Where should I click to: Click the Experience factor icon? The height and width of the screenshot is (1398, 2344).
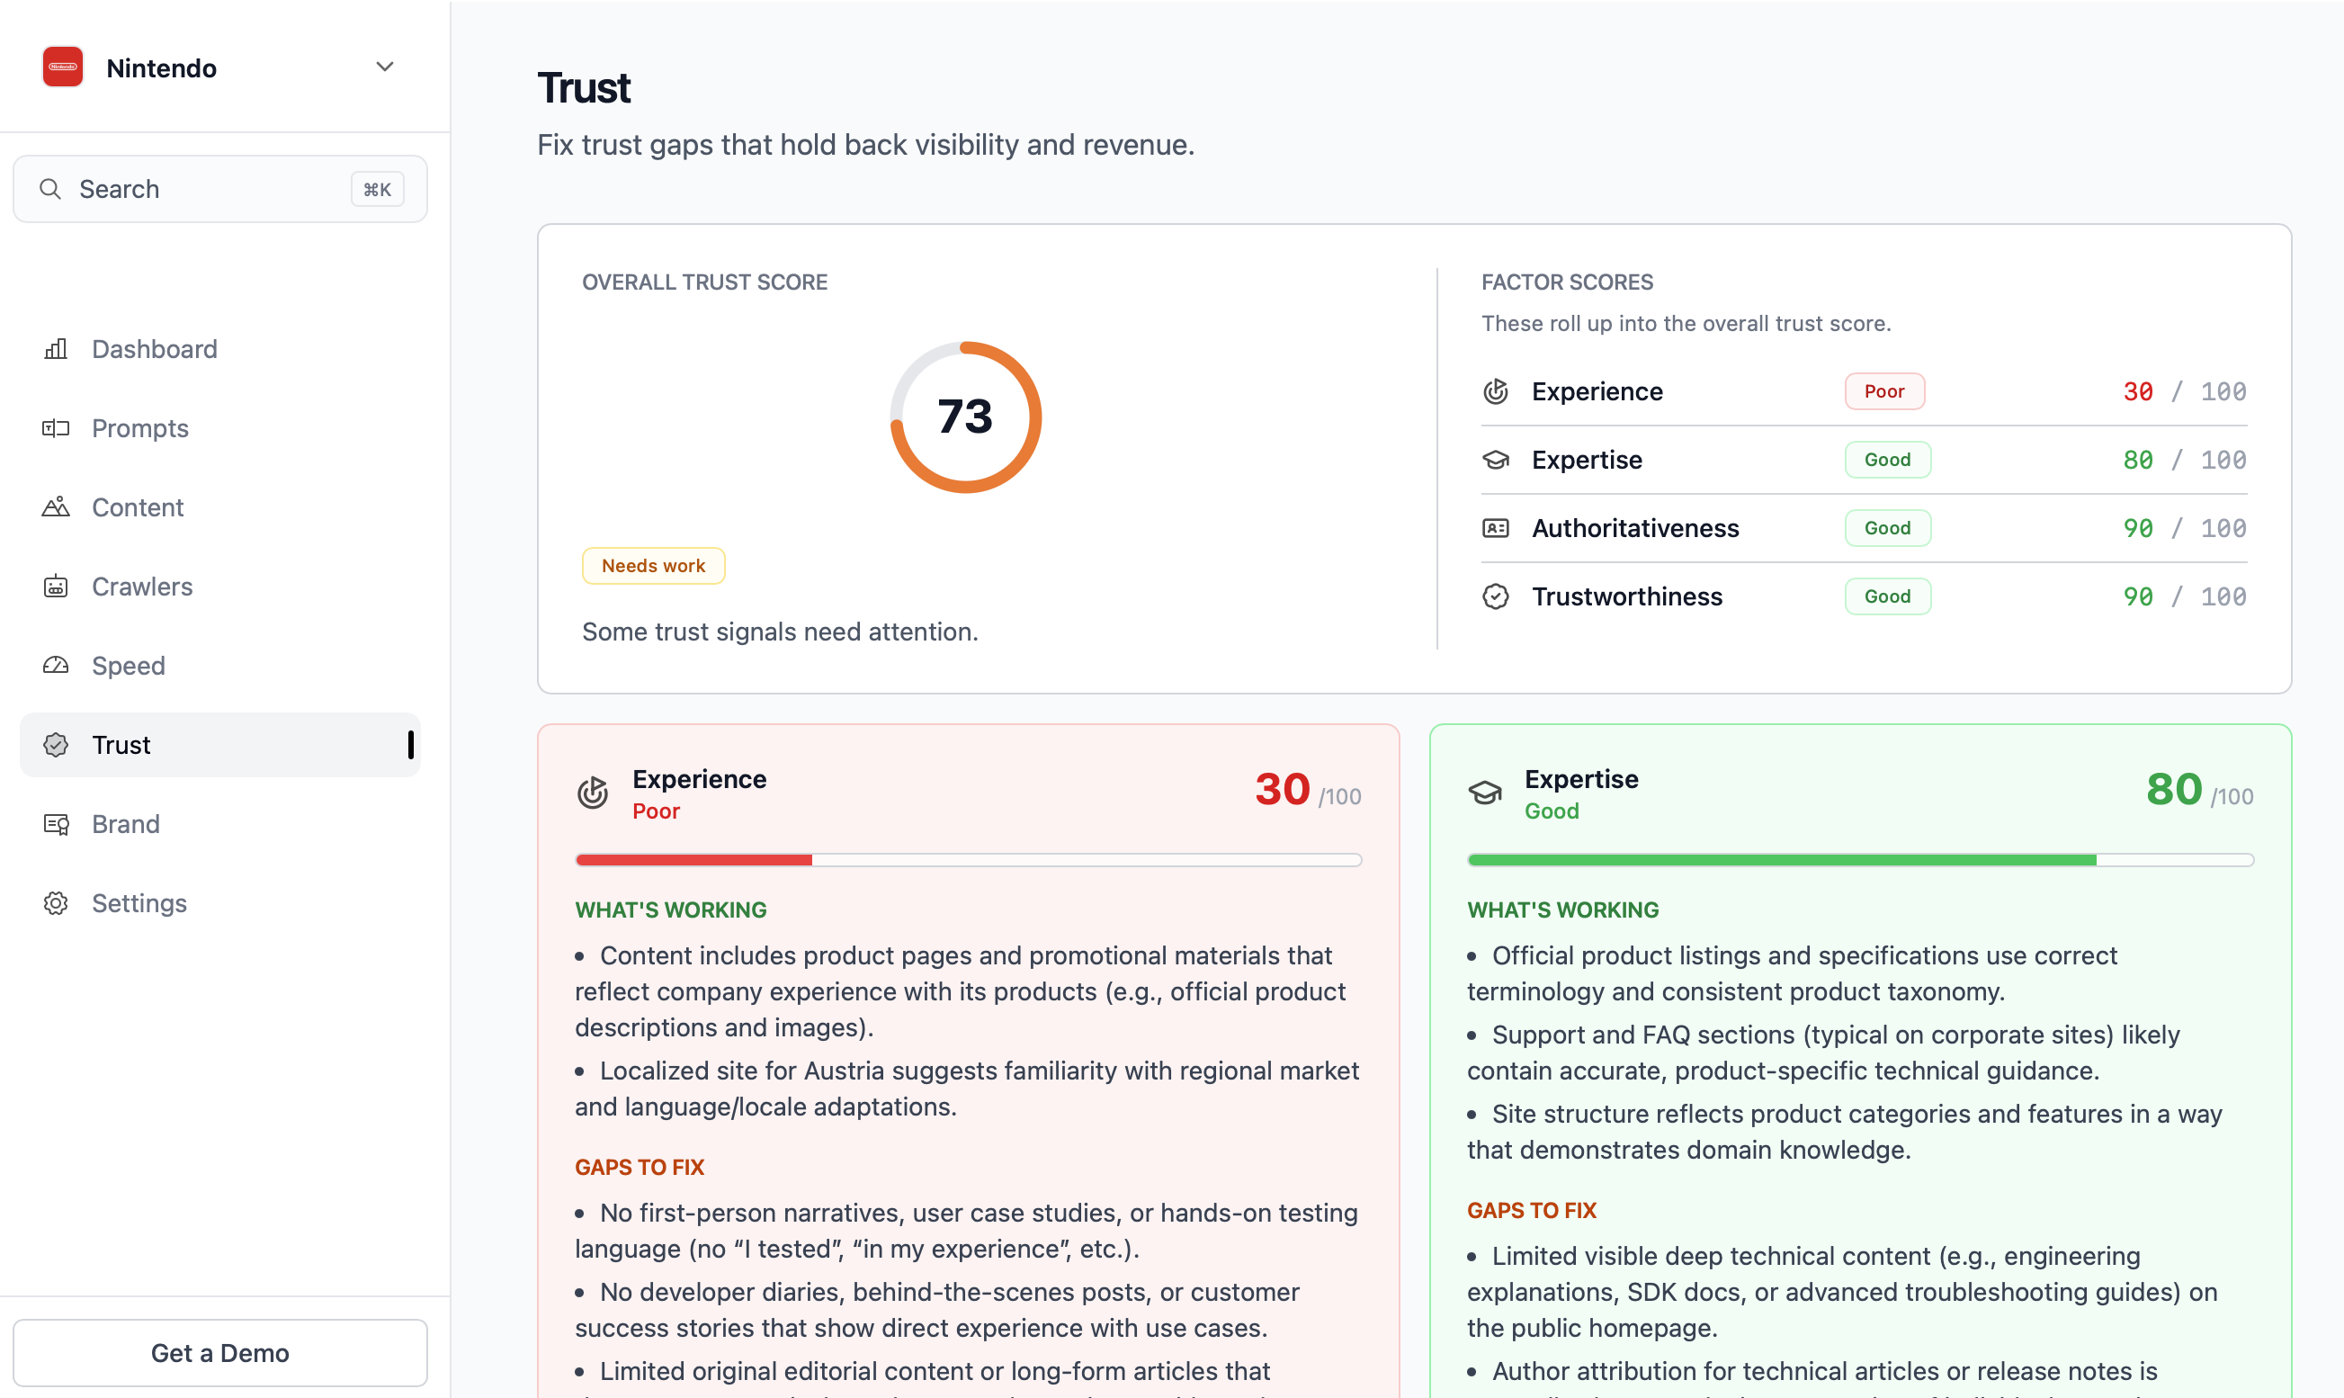(x=1495, y=391)
